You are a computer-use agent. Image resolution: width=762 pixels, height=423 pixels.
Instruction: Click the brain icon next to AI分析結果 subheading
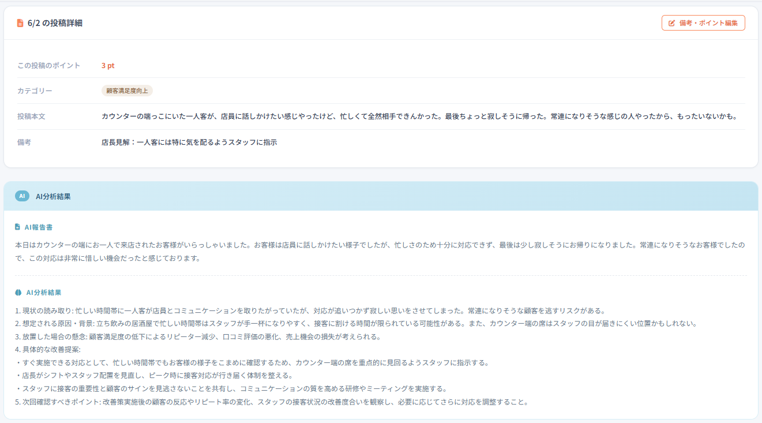click(18, 293)
